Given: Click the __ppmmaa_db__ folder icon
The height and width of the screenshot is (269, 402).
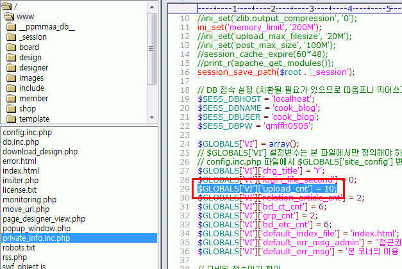Looking at the screenshot, I should pyautogui.click(x=12, y=27).
